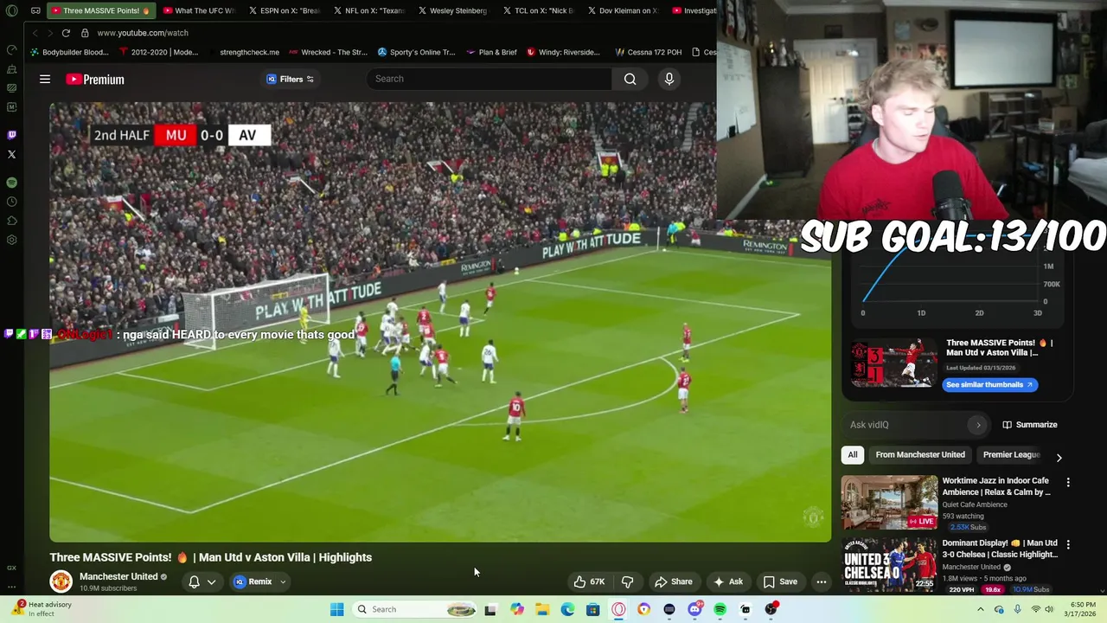The width and height of the screenshot is (1107, 623).
Task: Open 'Dominant Display! Man Utd 3-0 Chelsea' video
Action: (889, 565)
